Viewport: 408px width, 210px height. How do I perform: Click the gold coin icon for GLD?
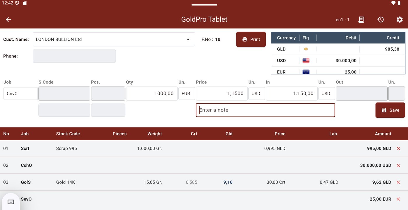point(306,49)
